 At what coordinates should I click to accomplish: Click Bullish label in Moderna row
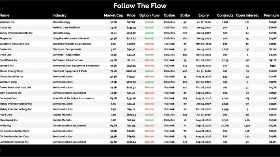coord(149,22)
